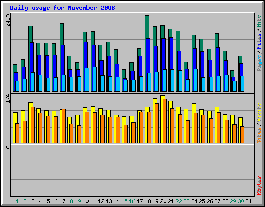Select day label 28 on the x-axis
265x207 pixels.
pos(225,201)
